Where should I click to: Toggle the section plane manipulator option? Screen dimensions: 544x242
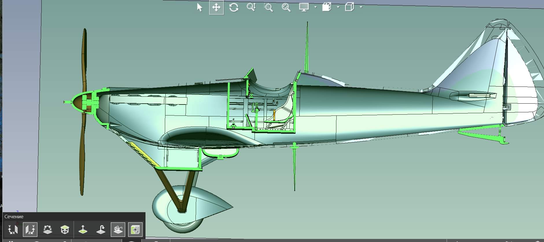point(118,230)
